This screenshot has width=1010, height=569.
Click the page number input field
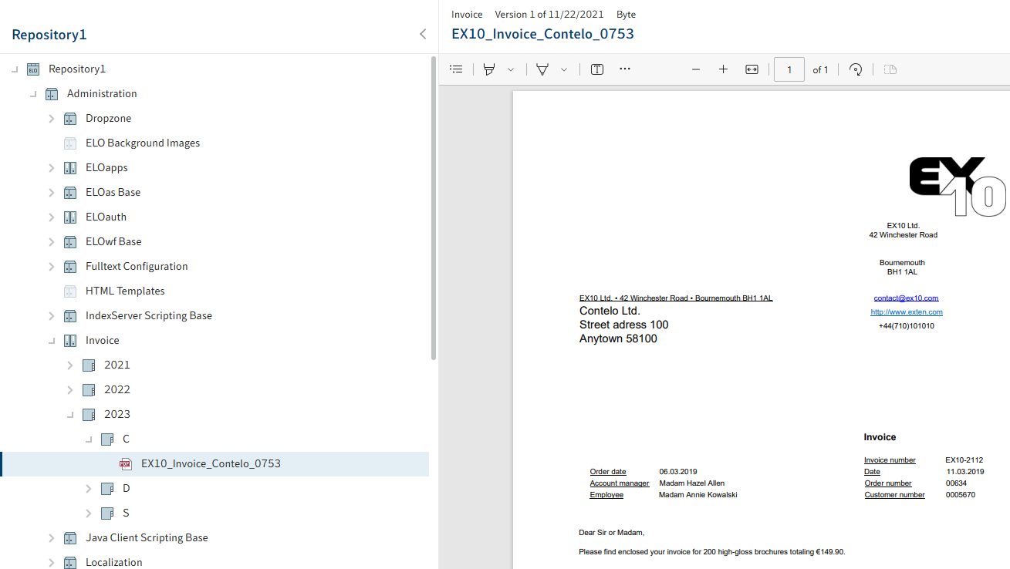(x=789, y=69)
